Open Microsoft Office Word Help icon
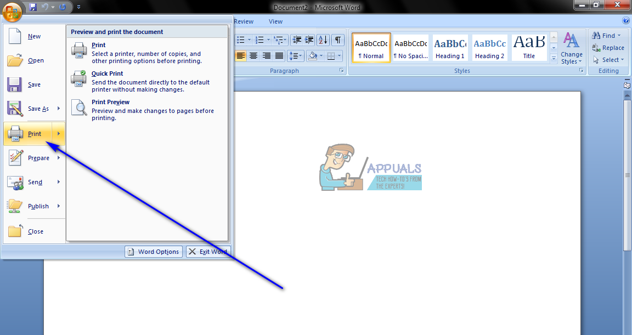The height and width of the screenshot is (335, 632). [x=625, y=21]
